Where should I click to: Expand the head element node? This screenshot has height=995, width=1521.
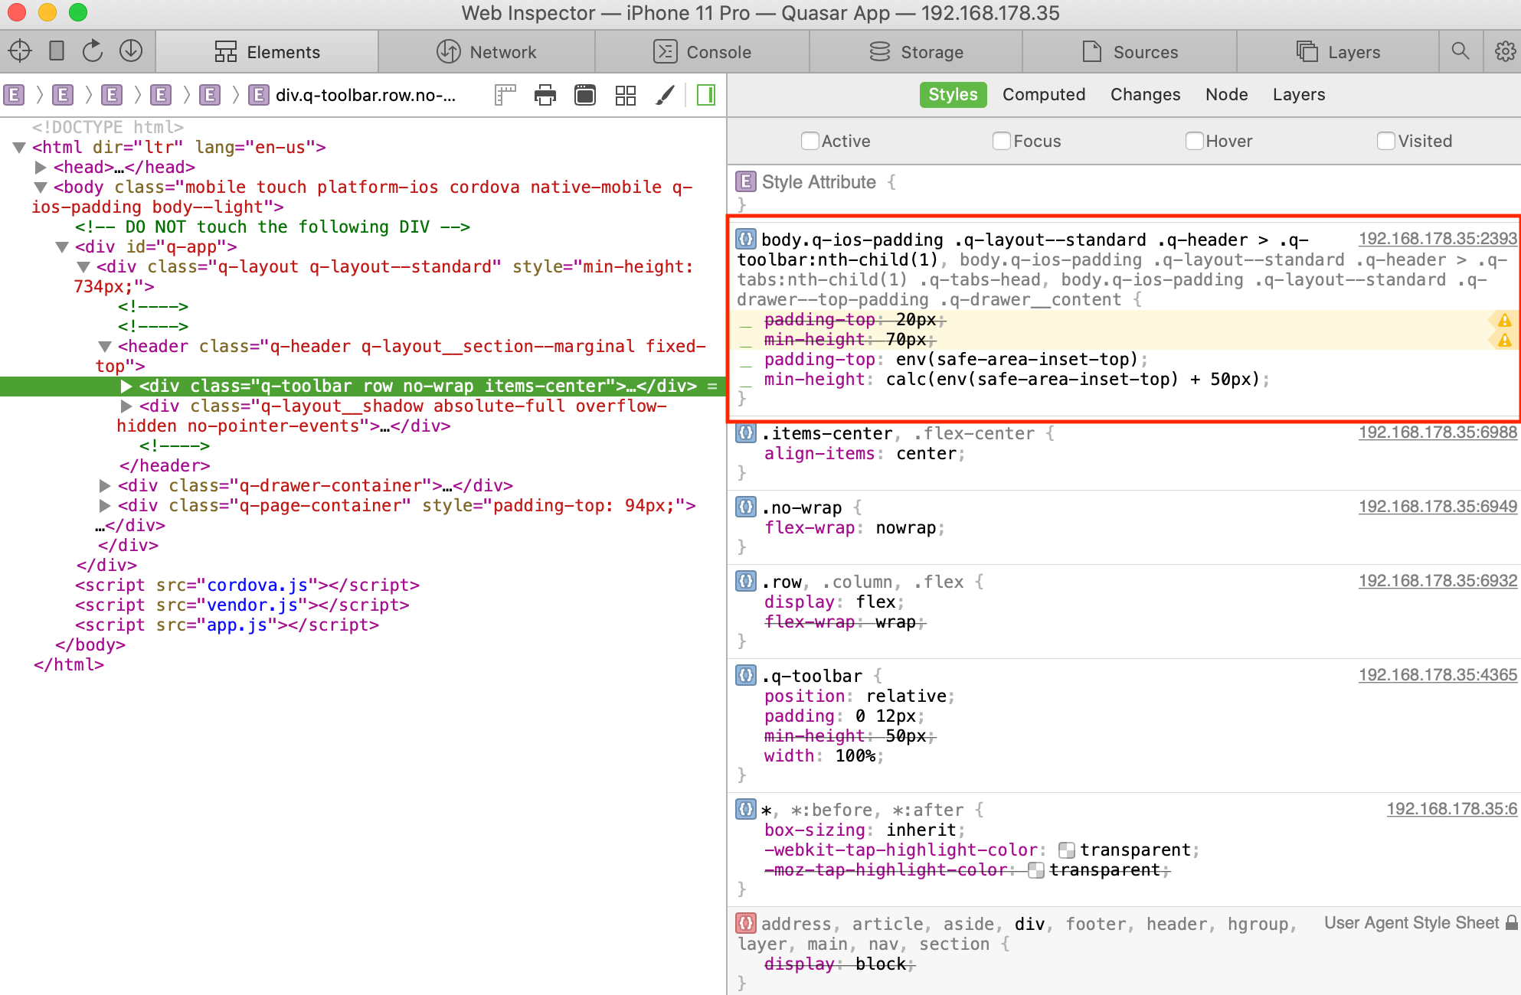[x=41, y=167]
